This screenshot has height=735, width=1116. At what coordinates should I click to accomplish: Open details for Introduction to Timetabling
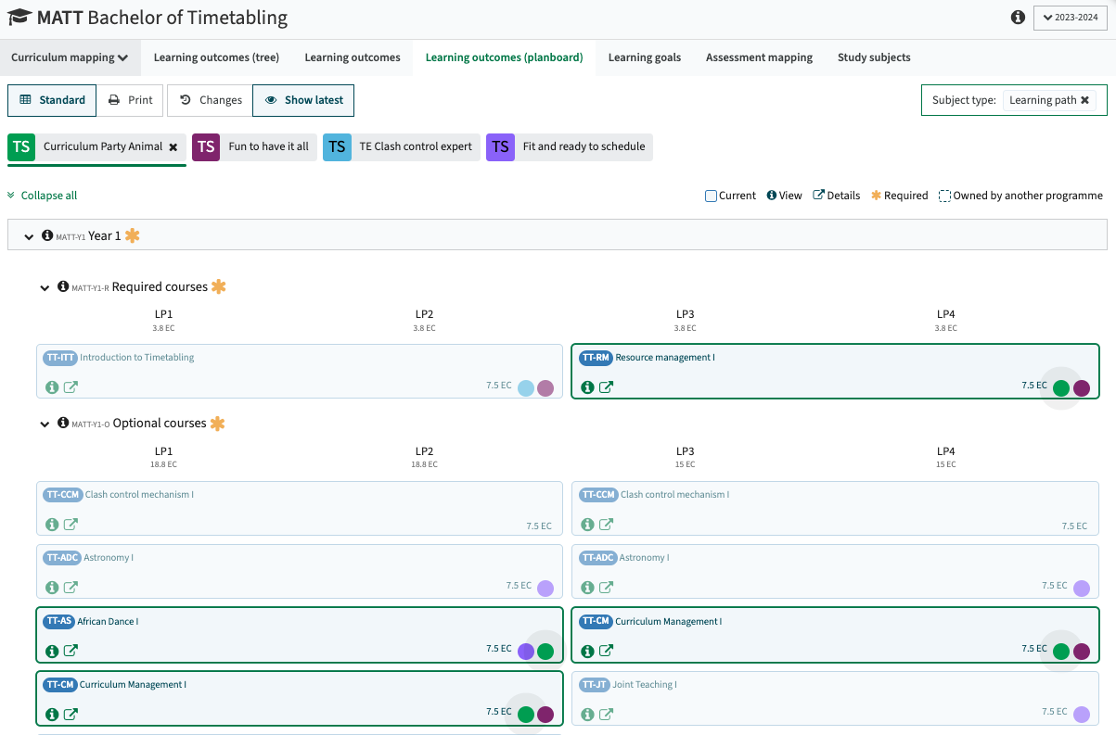pyautogui.click(x=71, y=387)
